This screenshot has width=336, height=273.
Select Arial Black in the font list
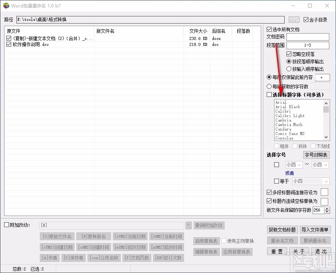click(x=287, y=107)
